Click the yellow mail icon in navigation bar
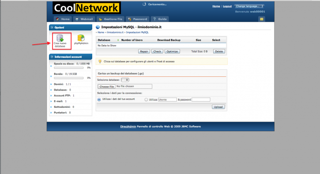 261,19
